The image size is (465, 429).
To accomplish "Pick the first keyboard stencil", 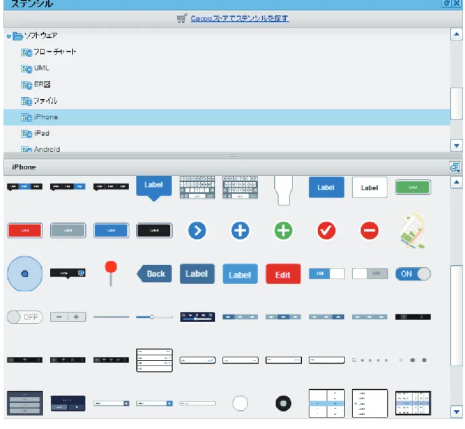I will click(197, 188).
